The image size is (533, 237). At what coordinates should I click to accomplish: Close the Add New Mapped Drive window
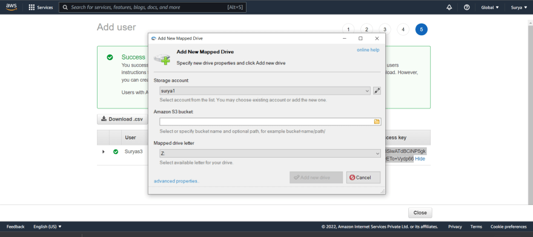click(x=377, y=38)
